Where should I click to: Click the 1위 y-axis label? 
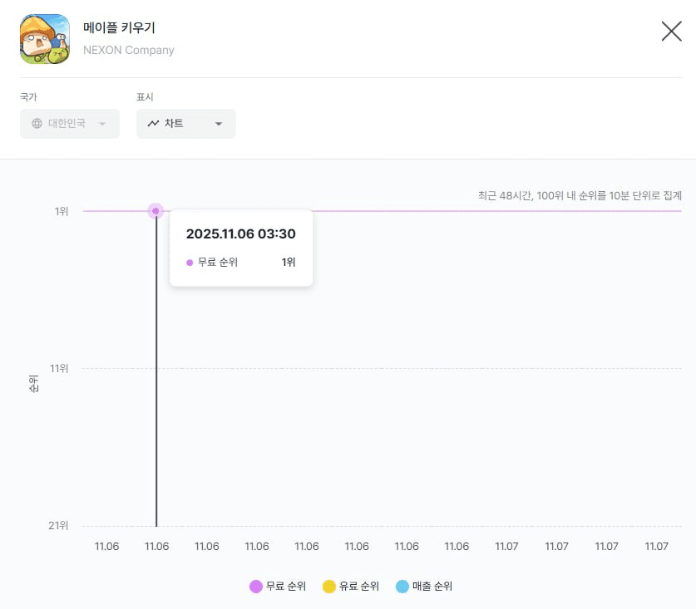click(62, 212)
